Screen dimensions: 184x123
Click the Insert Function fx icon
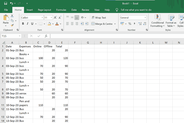(46, 36)
